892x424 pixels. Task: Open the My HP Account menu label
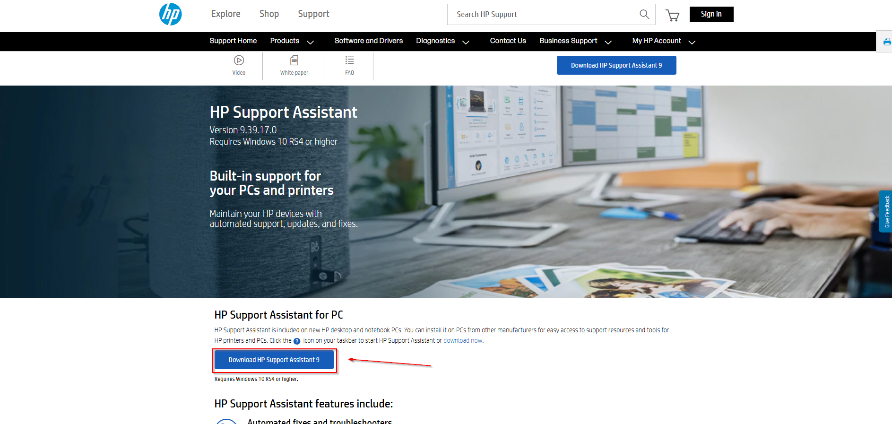pos(657,41)
